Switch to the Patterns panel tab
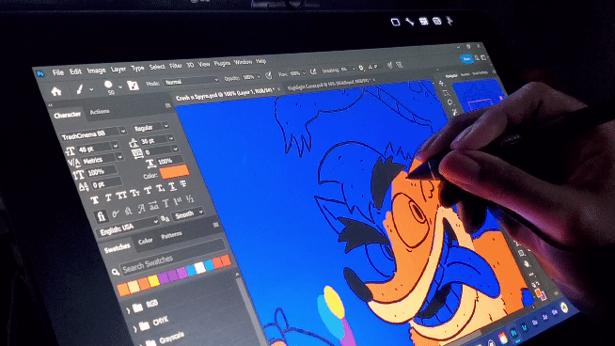The width and height of the screenshot is (615, 346). pos(171,235)
